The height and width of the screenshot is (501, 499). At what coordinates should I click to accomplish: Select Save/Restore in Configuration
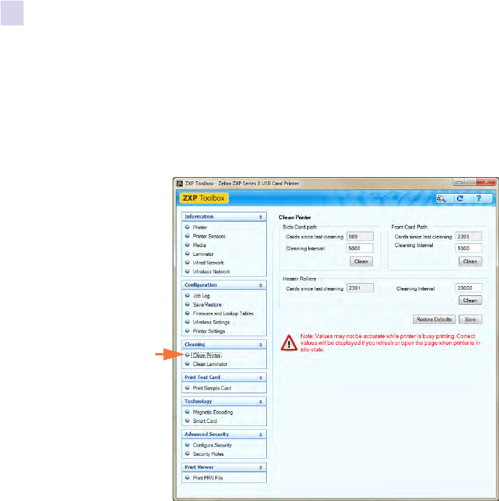(207, 305)
